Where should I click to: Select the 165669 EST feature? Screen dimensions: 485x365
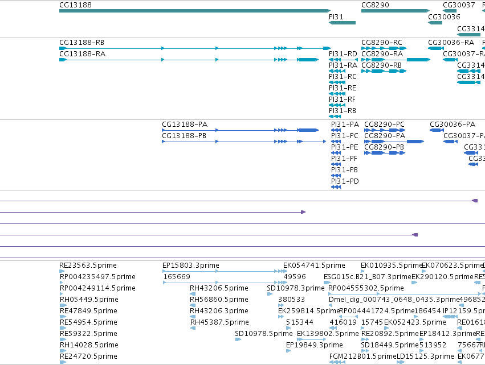click(x=225, y=283)
